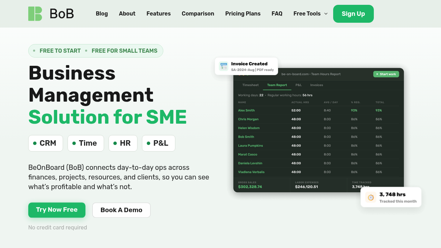The image size is (441, 248).
Task: Open the Invoices tab
Action: click(317, 85)
